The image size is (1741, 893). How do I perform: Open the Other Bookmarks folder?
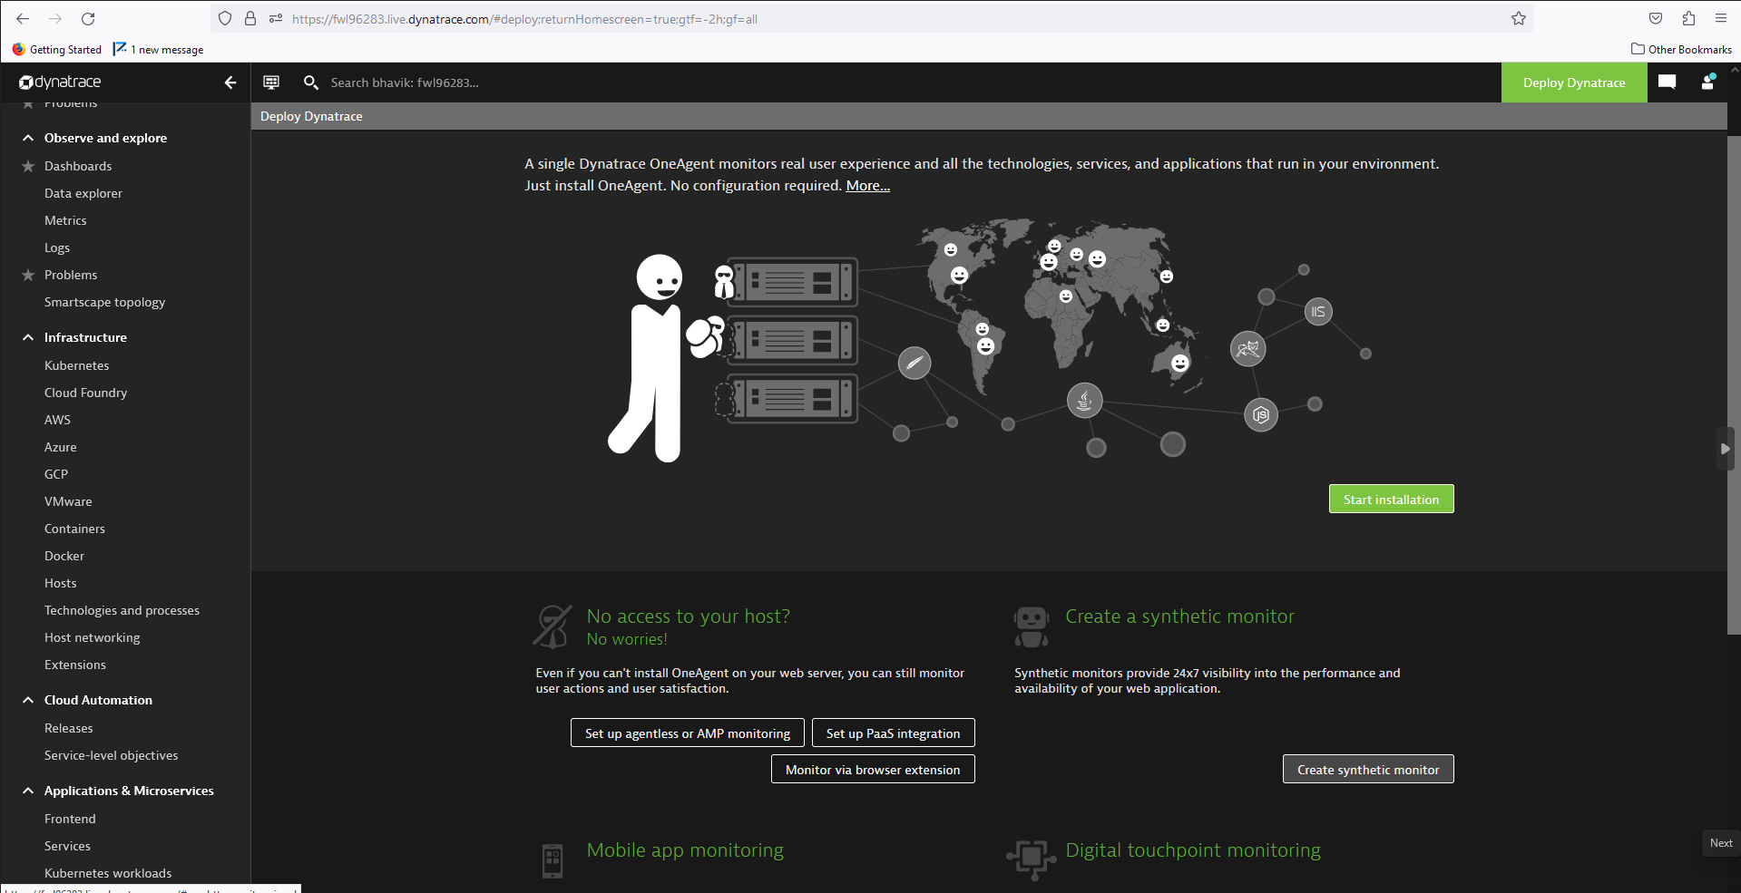(x=1681, y=50)
